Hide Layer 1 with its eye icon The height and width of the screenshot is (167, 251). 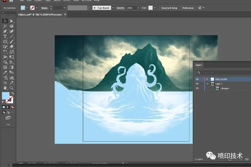[x=197, y=84]
